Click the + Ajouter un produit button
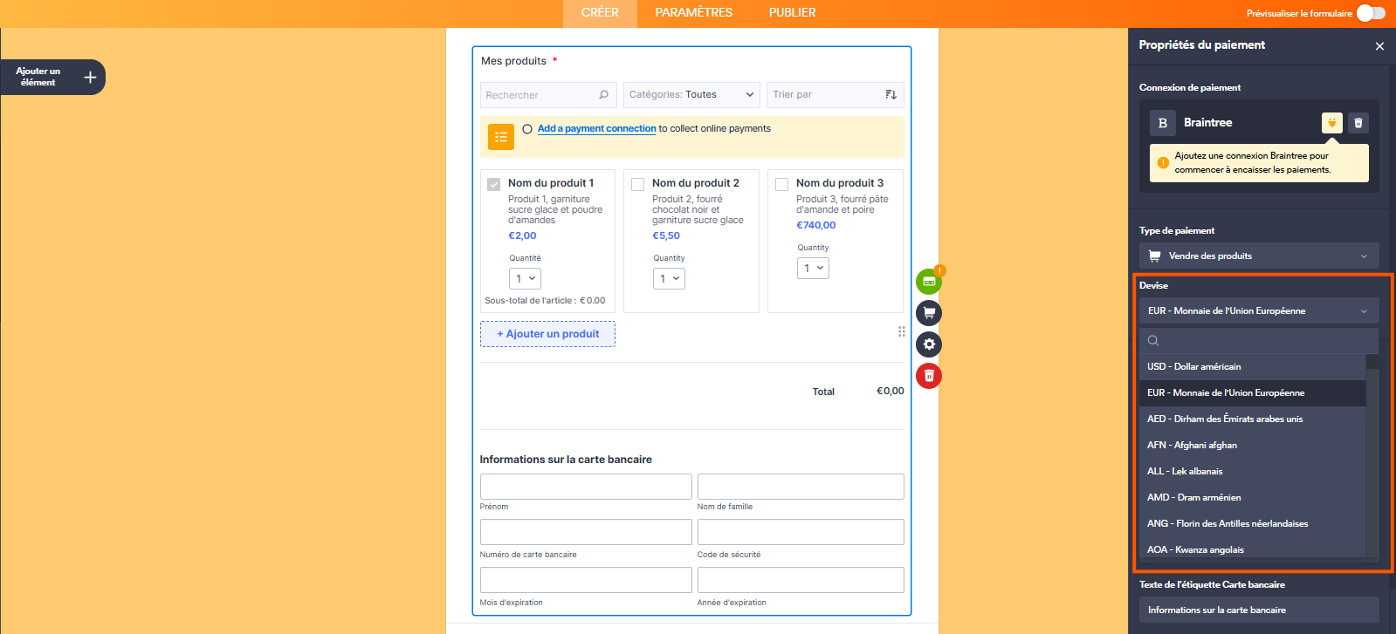The image size is (1396, 634). 547,334
